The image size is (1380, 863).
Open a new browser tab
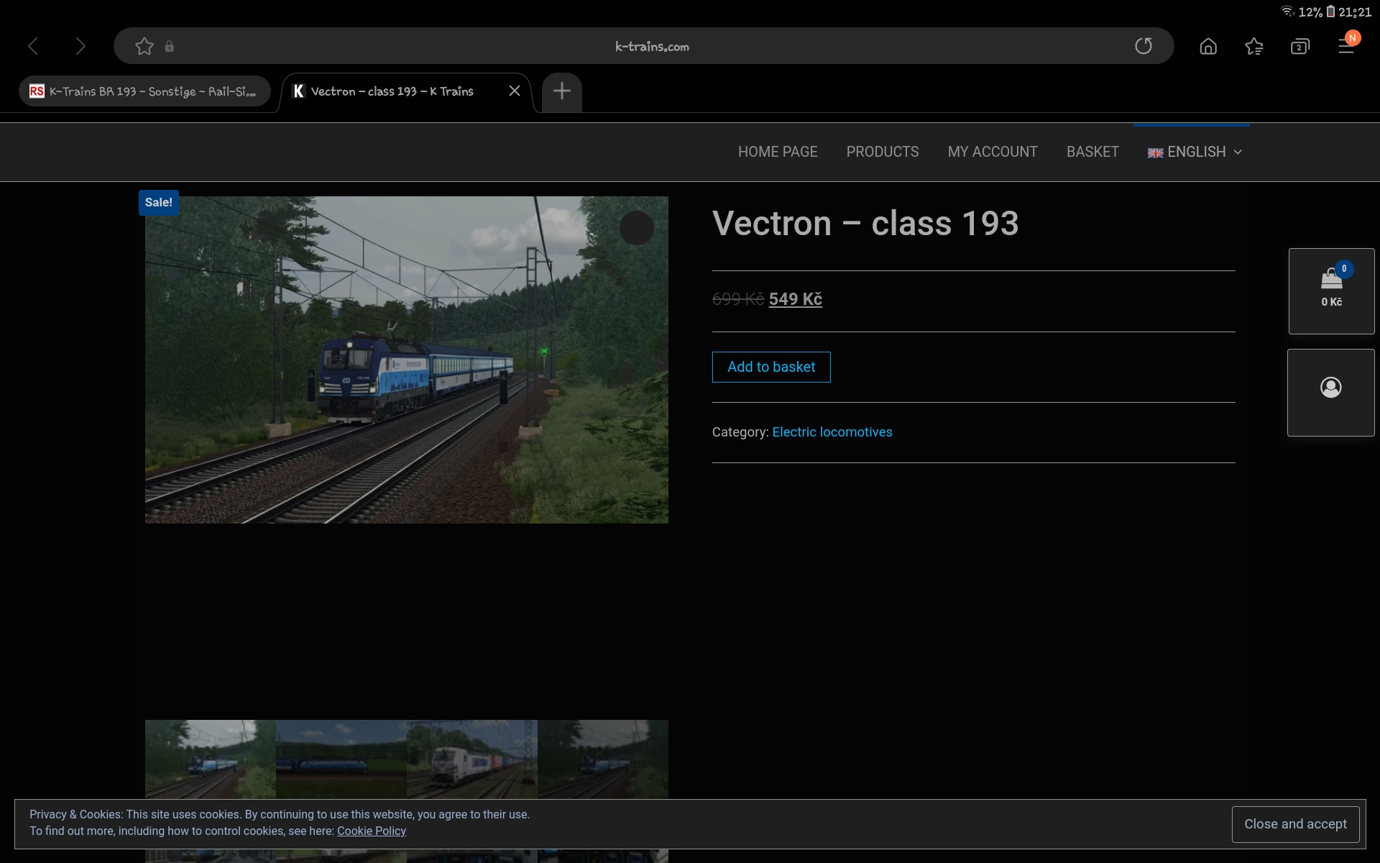561,91
